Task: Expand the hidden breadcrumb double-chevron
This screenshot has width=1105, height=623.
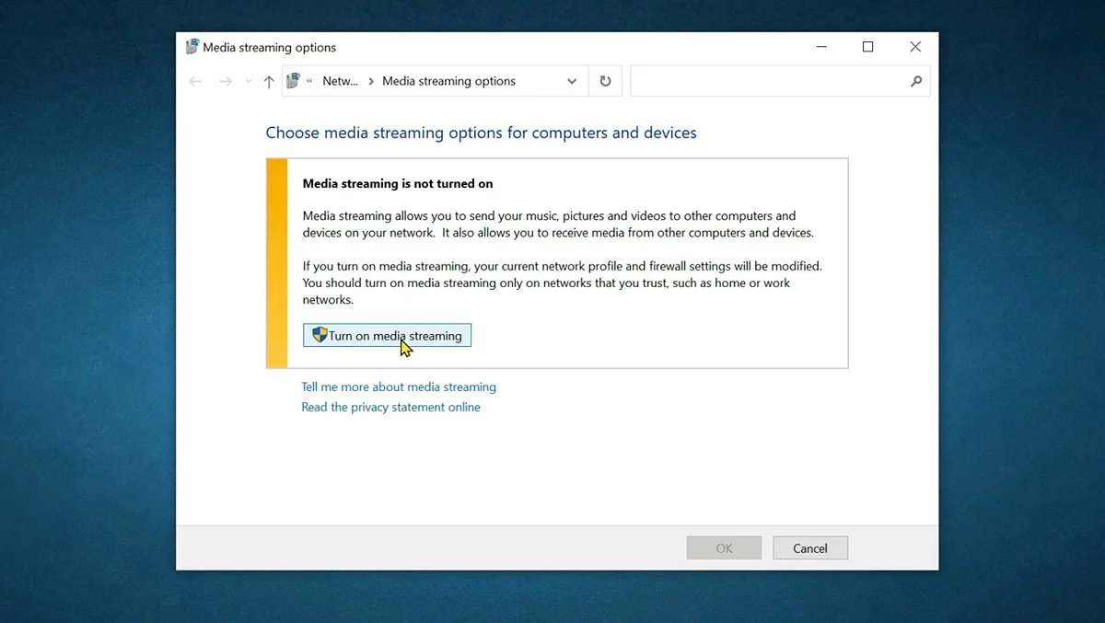Action: (x=310, y=81)
